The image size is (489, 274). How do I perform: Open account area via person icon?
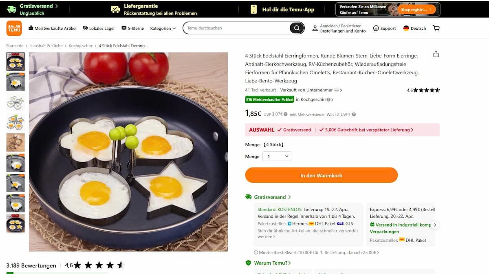pyautogui.click(x=315, y=28)
